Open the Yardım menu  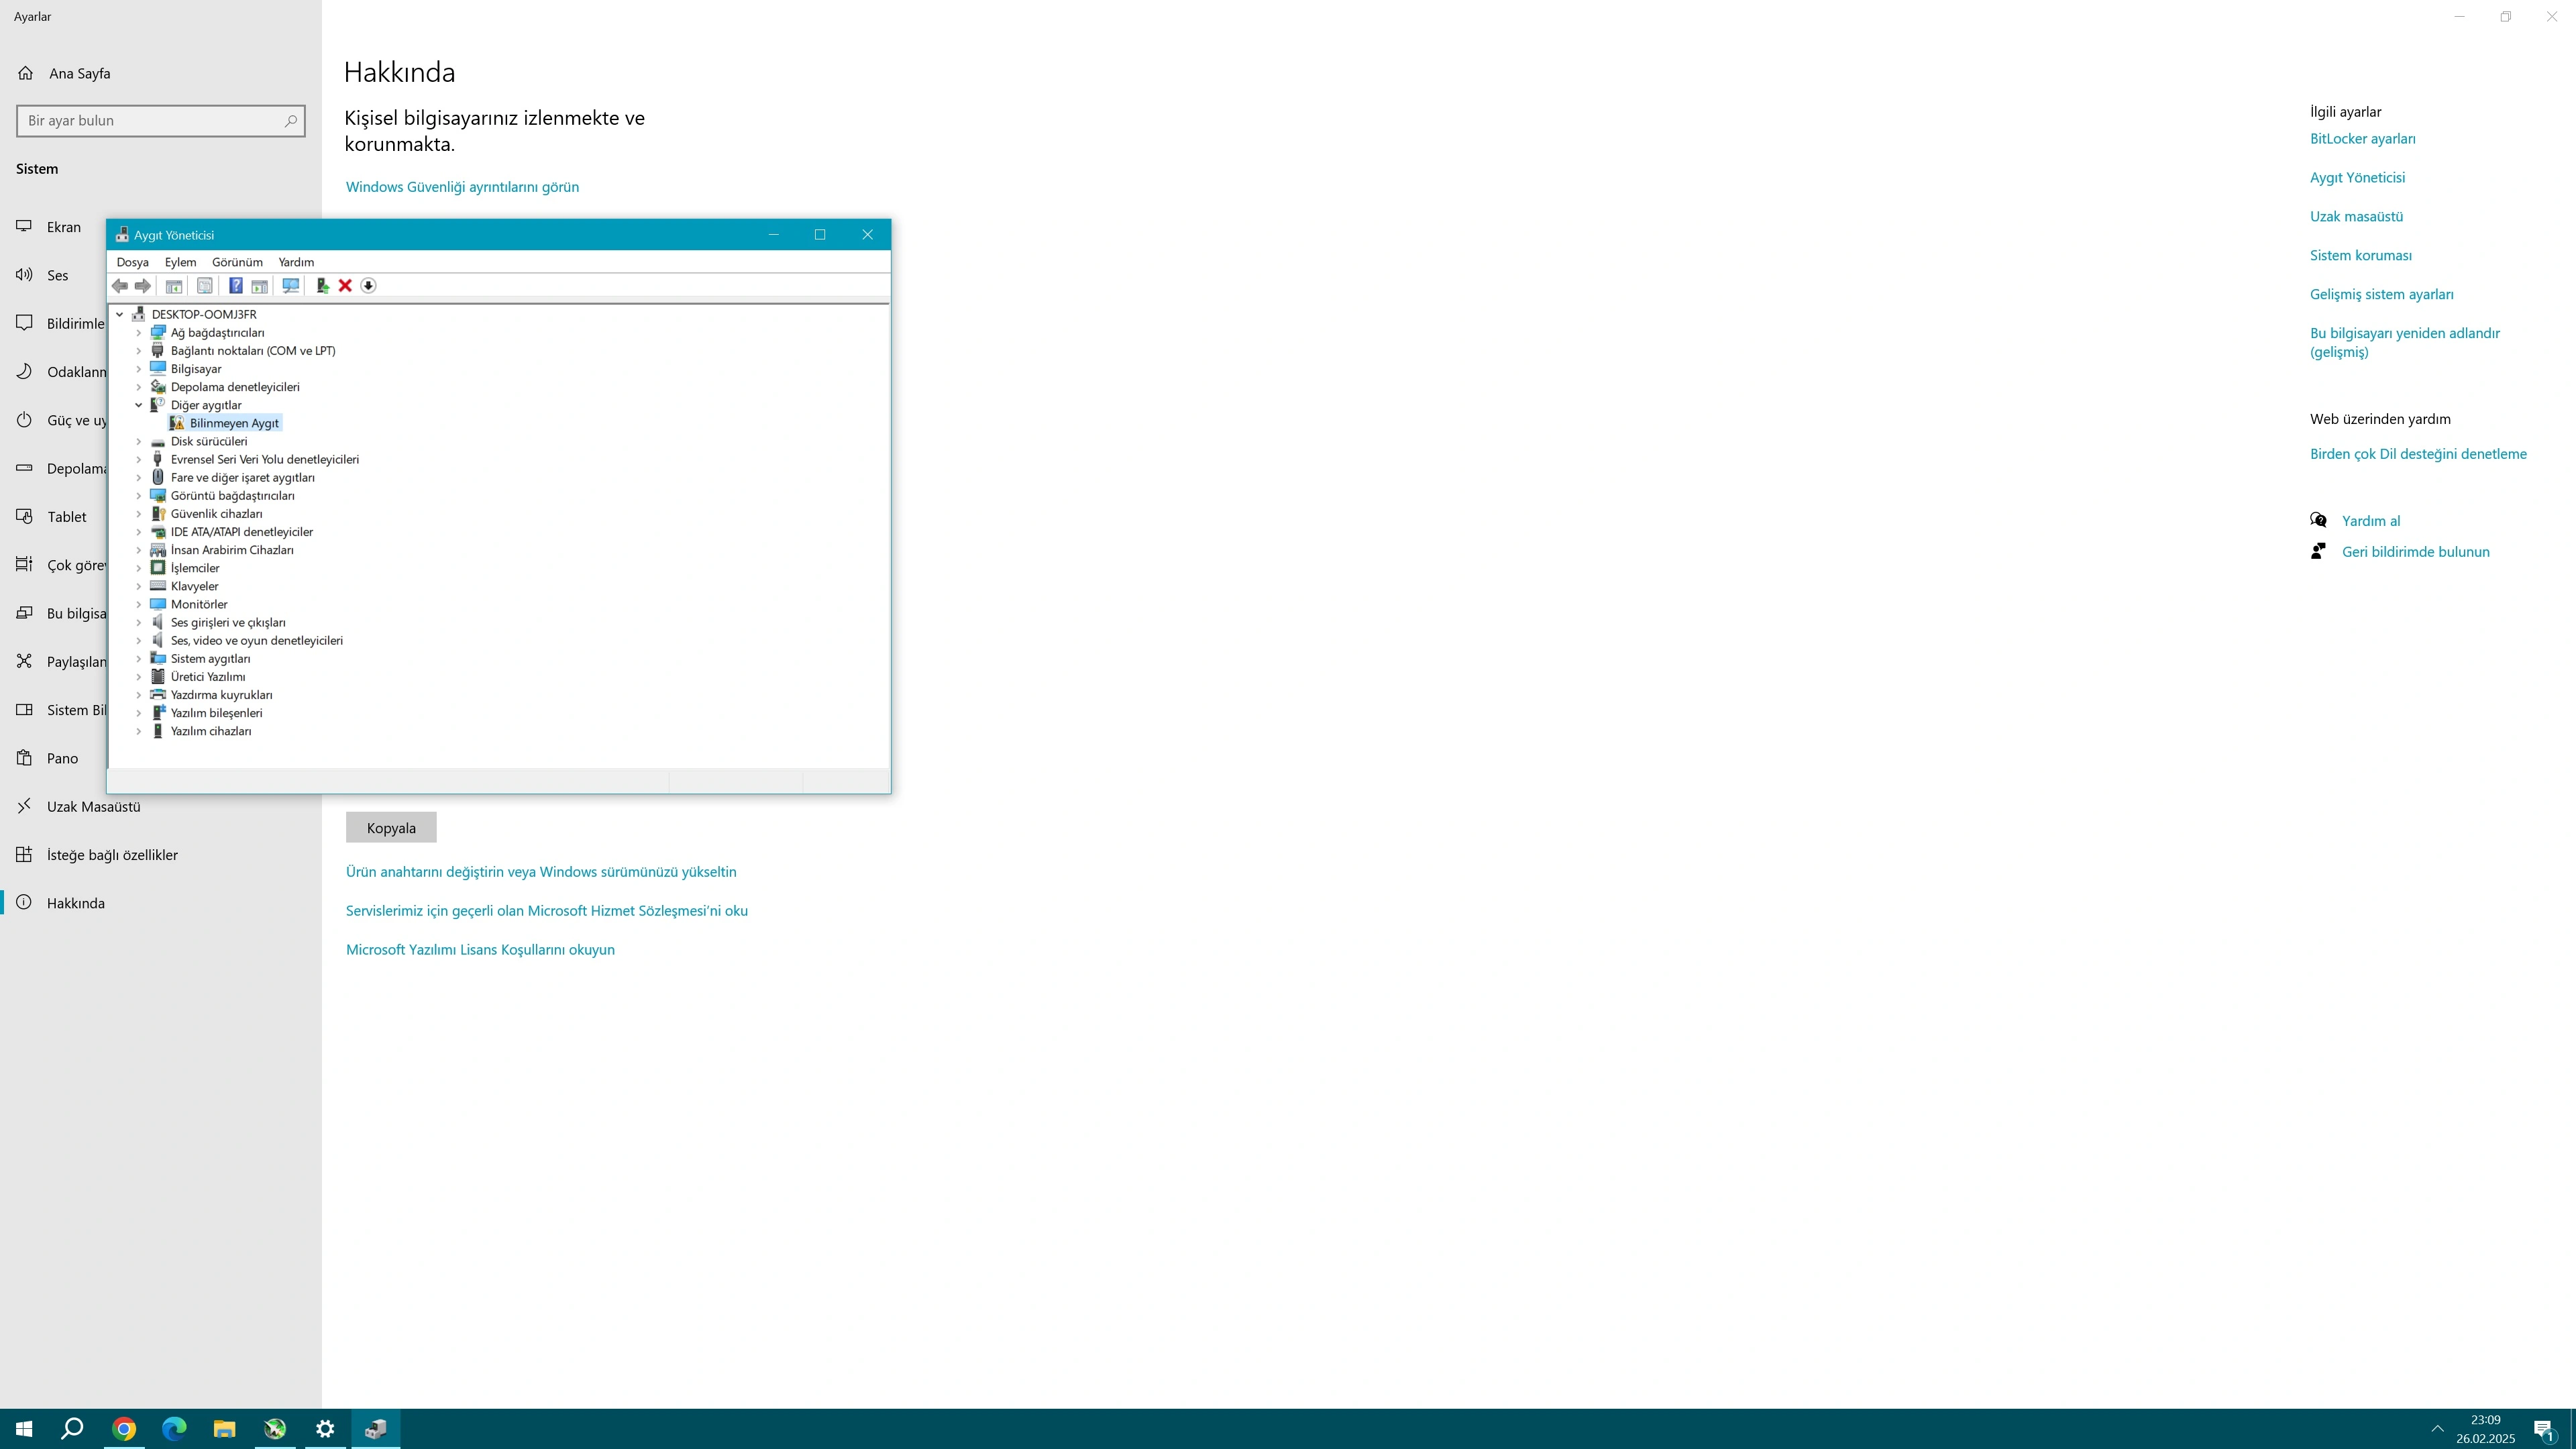296,262
